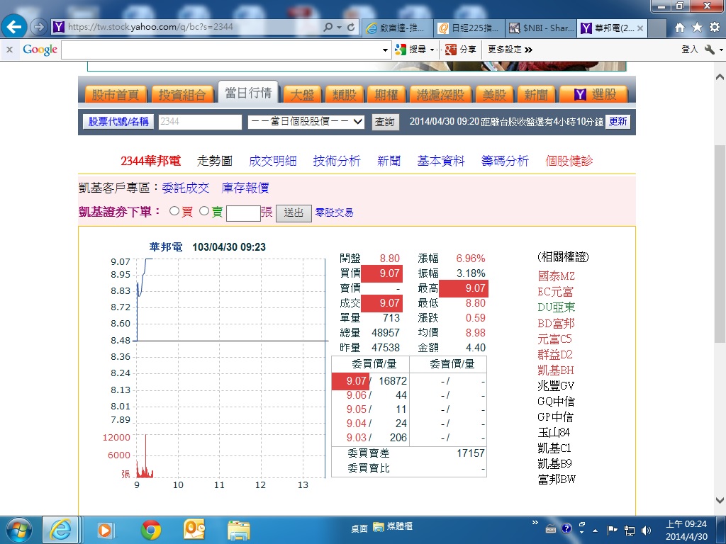Open the 凱基BH warrant link

pos(556,370)
